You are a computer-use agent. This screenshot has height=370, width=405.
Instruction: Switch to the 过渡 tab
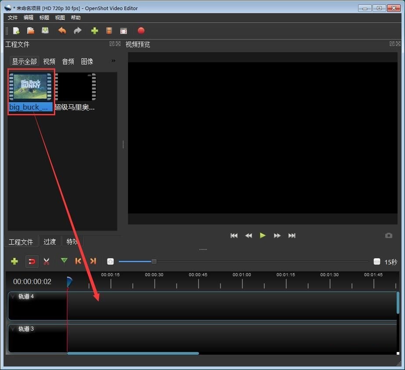coord(50,242)
